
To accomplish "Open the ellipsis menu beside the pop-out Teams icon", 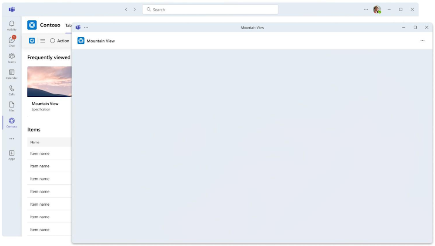I will [x=86, y=27].
